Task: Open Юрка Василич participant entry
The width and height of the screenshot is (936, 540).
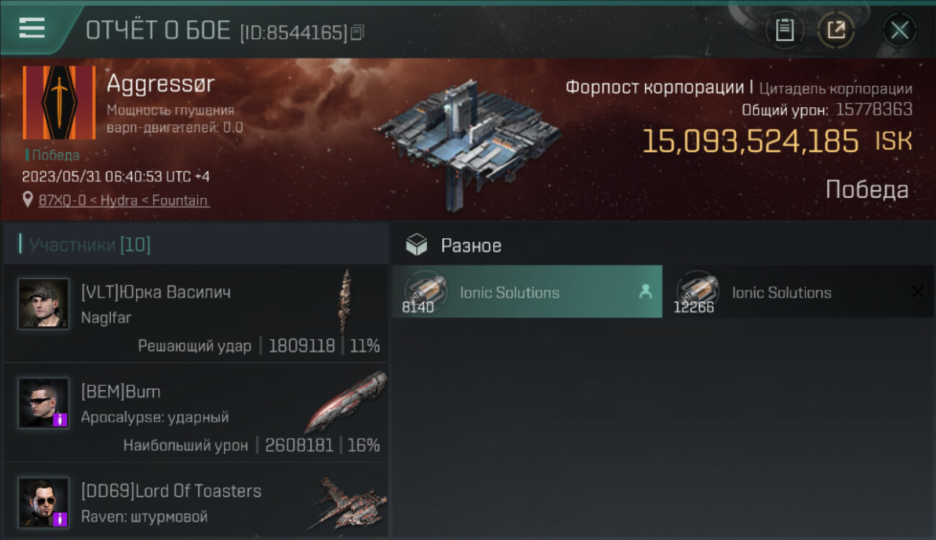Action: [196, 312]
